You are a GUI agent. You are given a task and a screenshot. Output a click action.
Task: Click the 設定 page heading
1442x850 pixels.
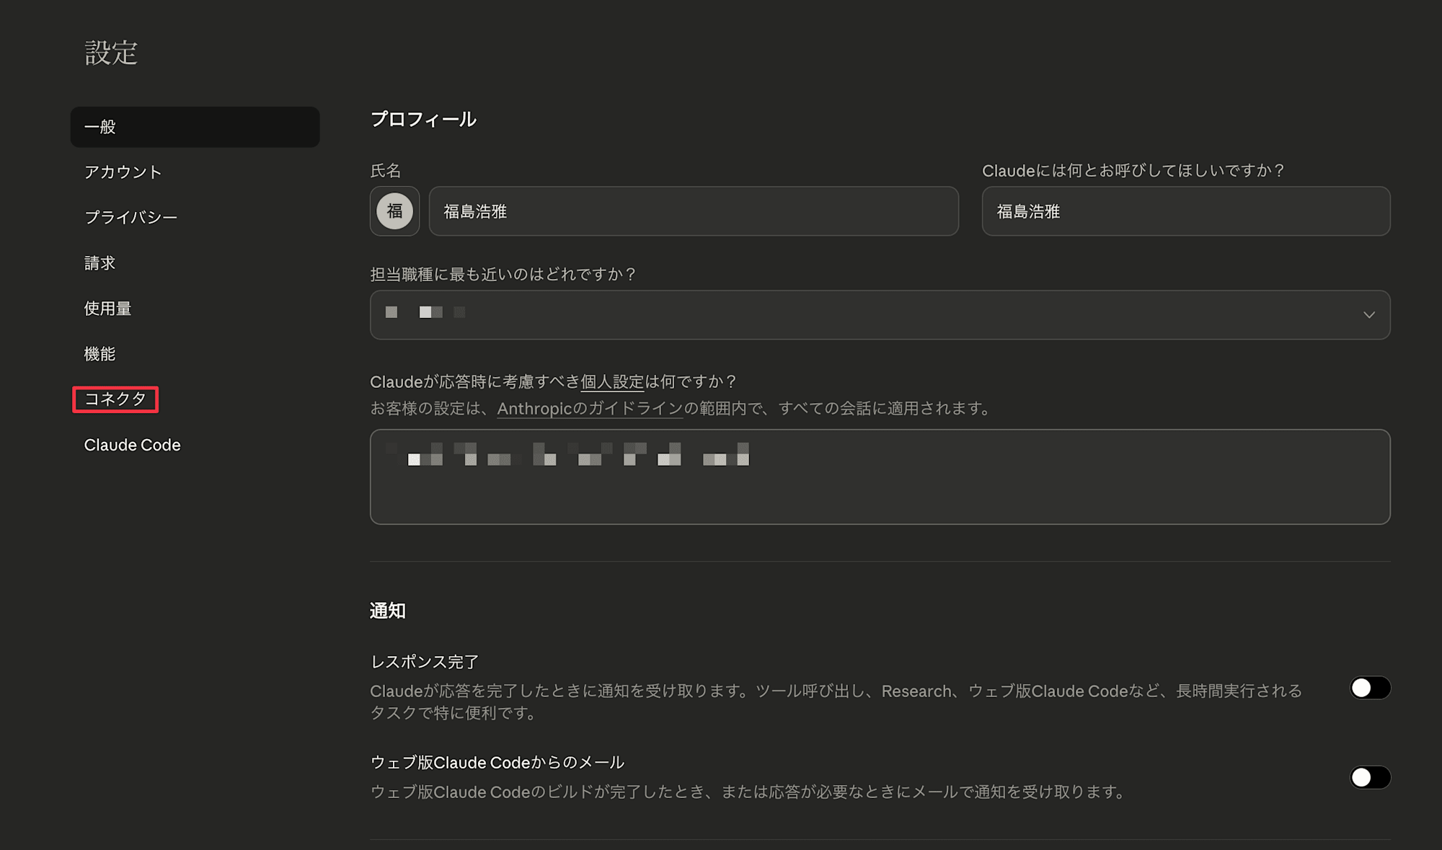tap(111, 53)
